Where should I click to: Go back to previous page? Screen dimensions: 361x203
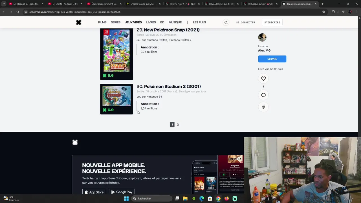[4, 12]
